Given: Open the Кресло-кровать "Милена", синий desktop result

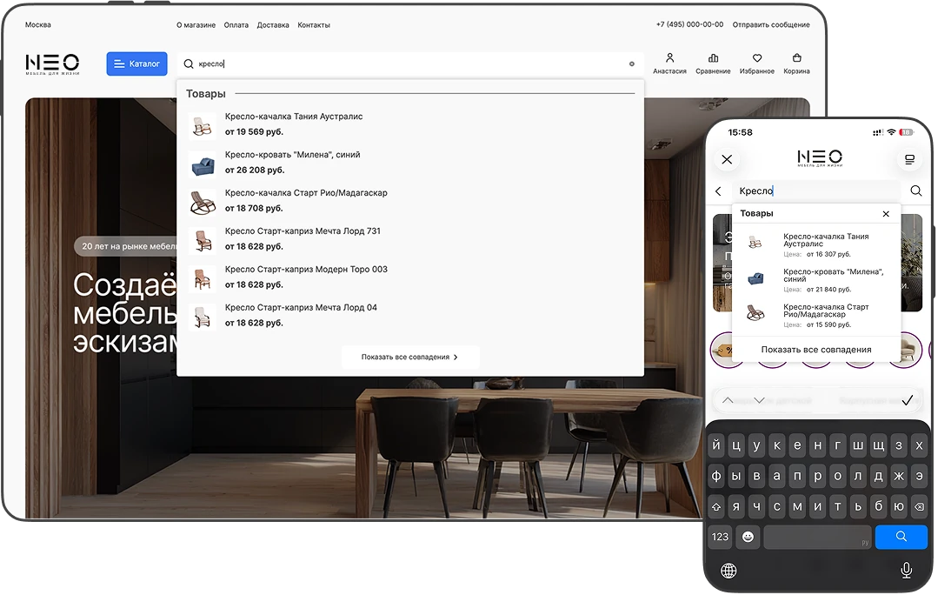Looking at the screenshot, I should click(x=292, y=155).
